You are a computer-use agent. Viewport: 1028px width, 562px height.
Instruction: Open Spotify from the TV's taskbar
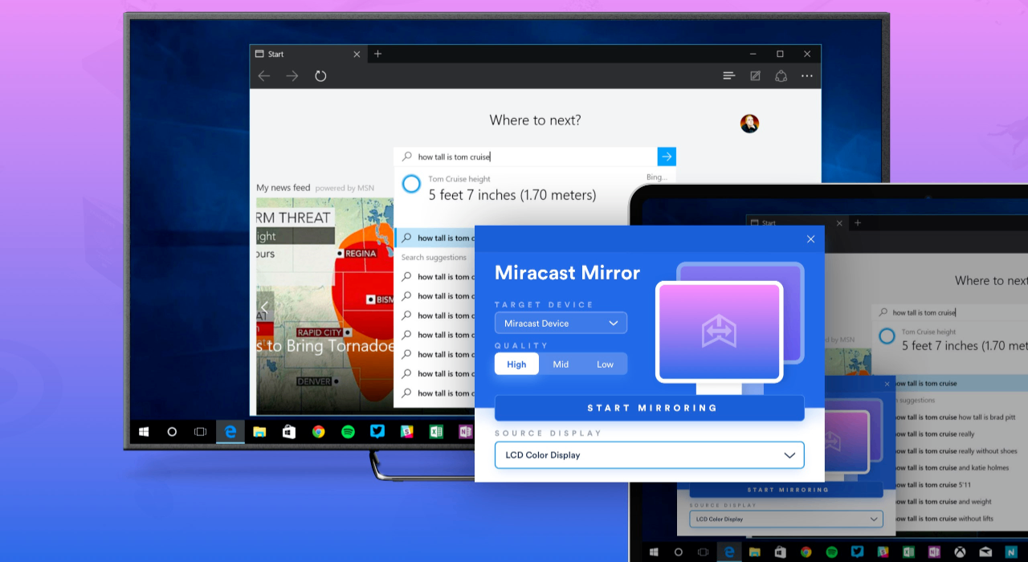point(348,432)
